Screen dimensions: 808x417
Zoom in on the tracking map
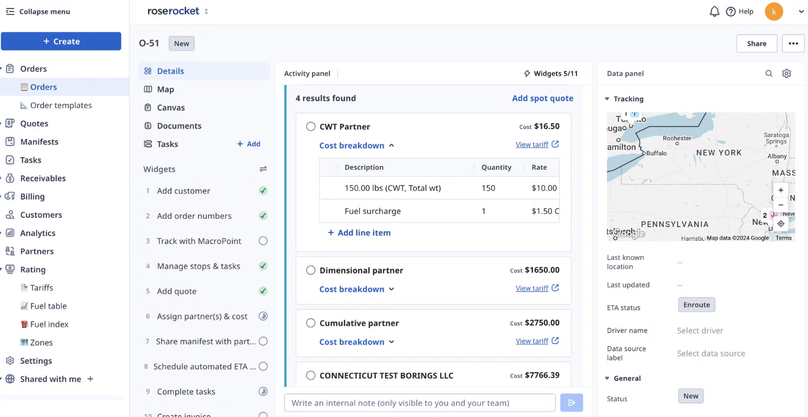[780, 190]
